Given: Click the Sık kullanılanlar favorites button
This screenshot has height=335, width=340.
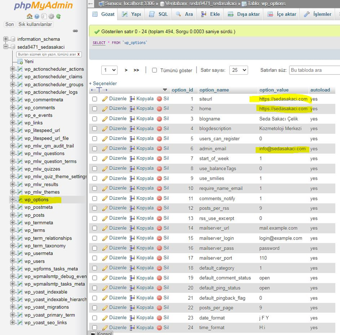Looking at the screenshot, I should (35, 24).
